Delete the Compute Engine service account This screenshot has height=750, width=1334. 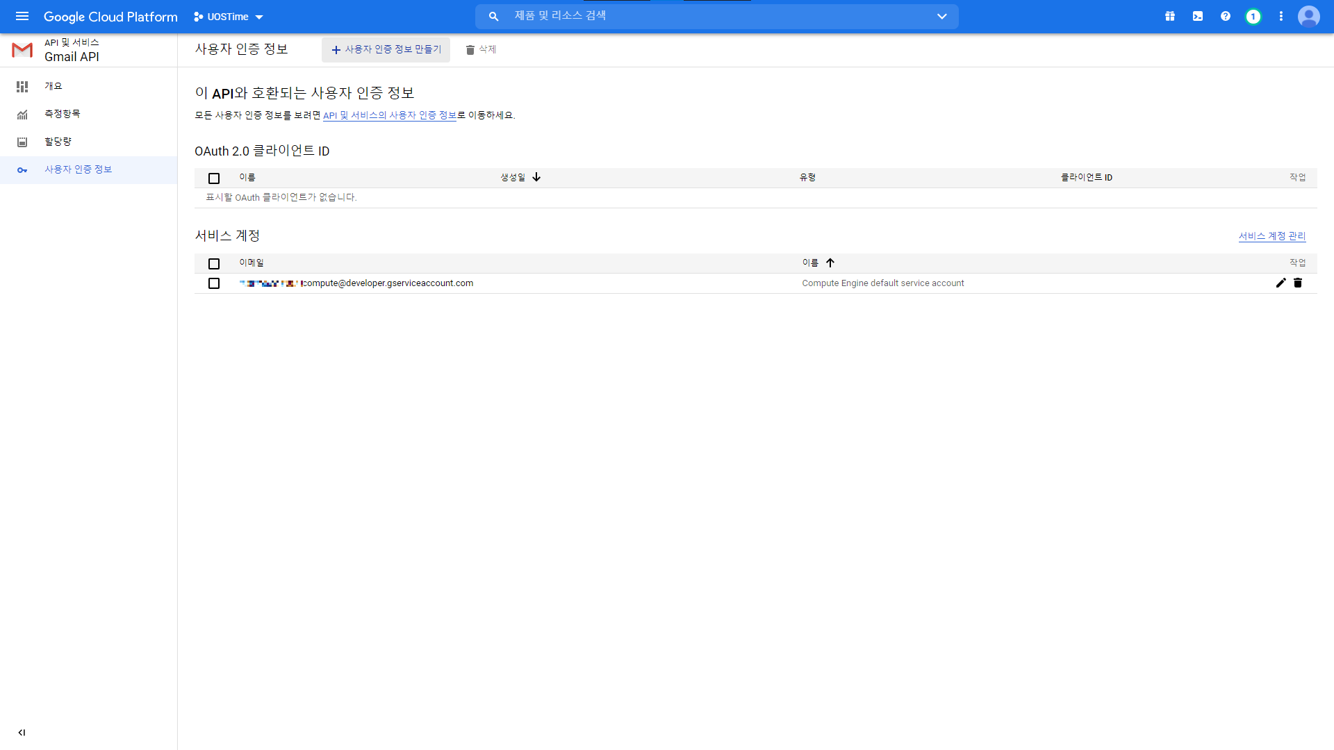[1298, 283]
